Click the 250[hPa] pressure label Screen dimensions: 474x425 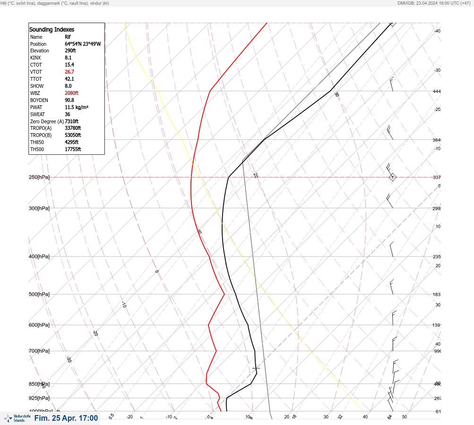pyautogui.click(x=39, y=177)
